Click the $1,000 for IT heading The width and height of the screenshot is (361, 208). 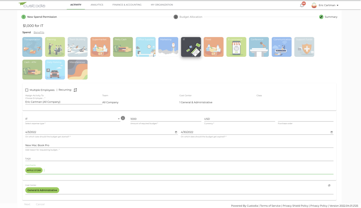[x=33, y=26]
